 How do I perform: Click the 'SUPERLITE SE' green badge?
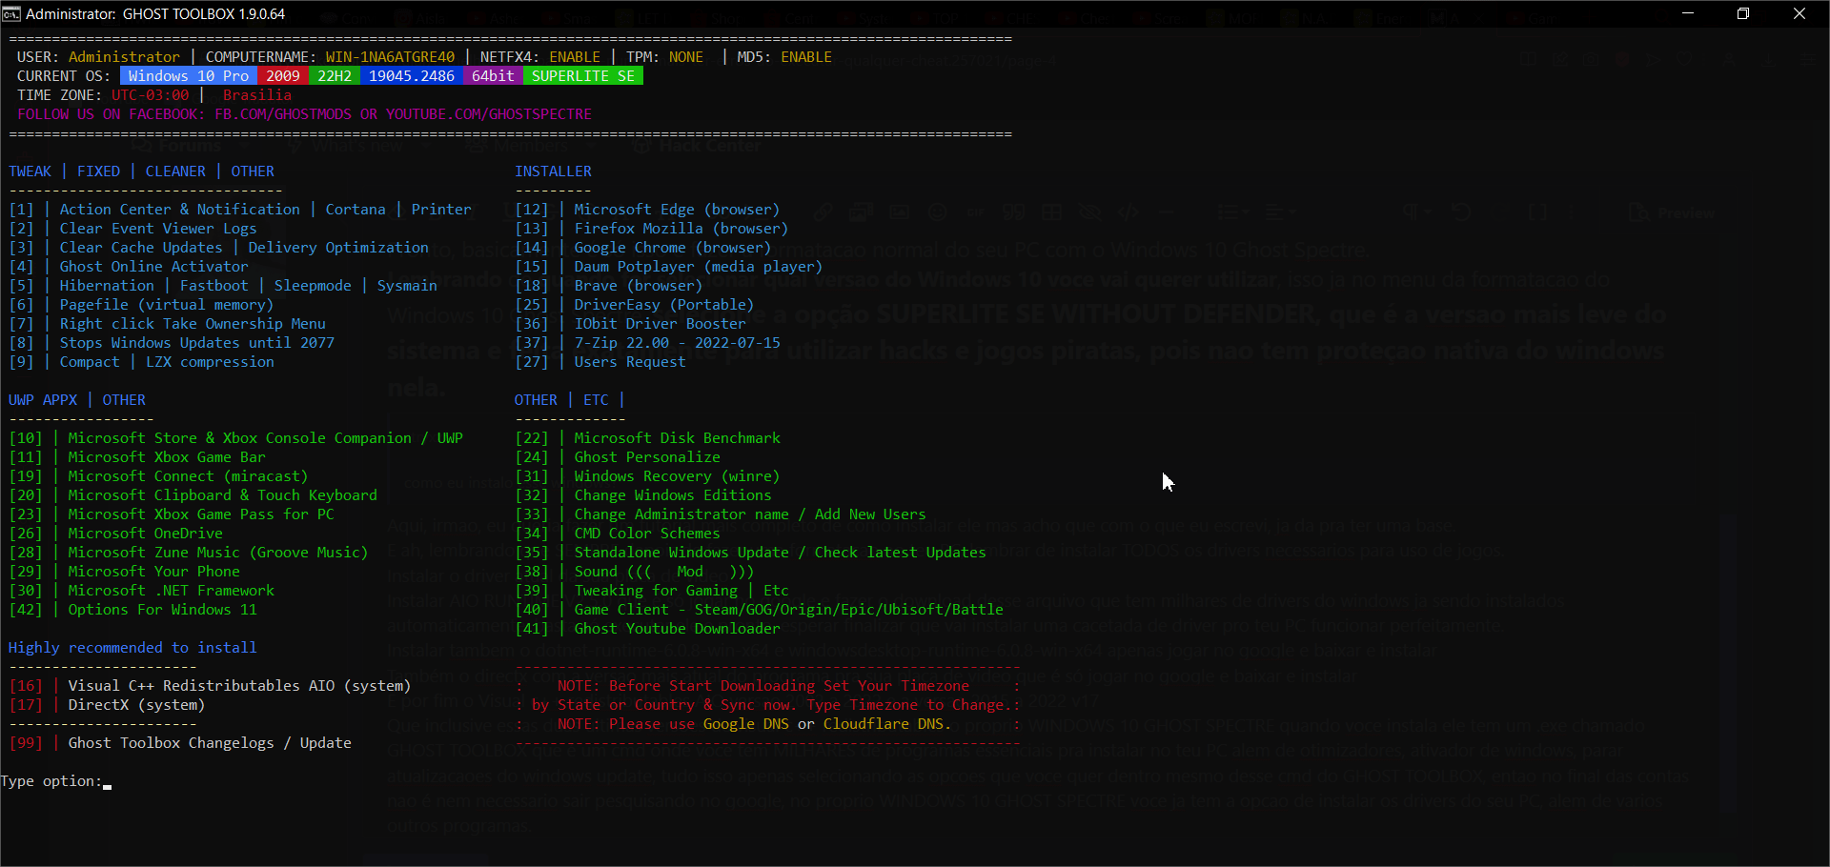[x=583, y=76]
